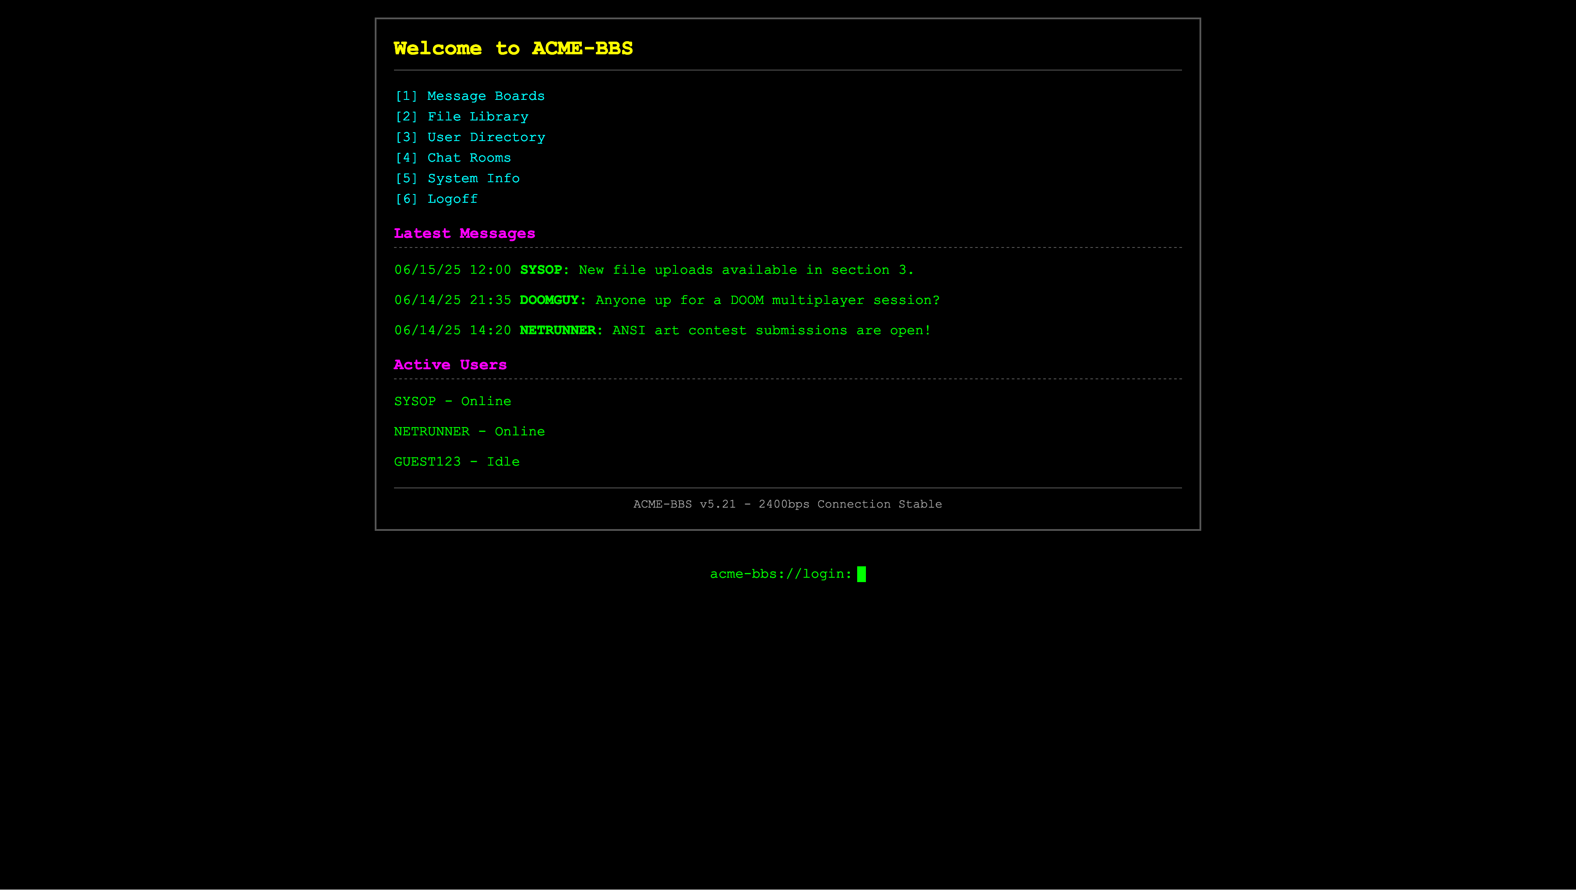Enter the Chat Rooms section

452,158
